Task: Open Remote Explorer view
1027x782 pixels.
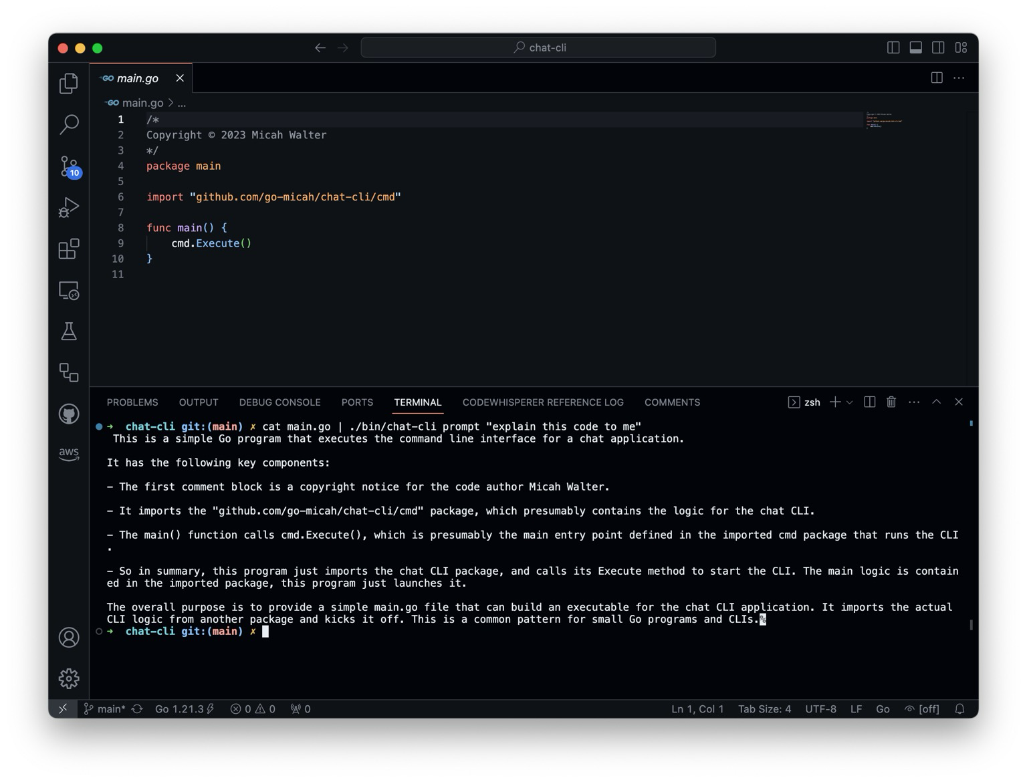Action: [69, 290]
